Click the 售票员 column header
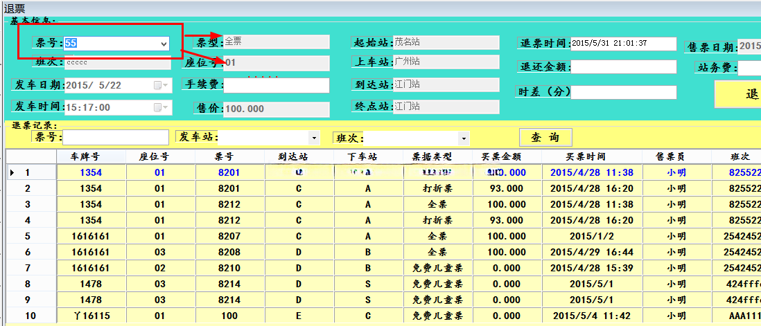The image size is (761, 326). coord(676,156)
